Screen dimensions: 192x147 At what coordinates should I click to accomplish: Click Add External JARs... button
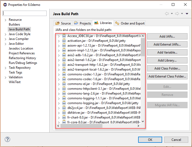167,44
